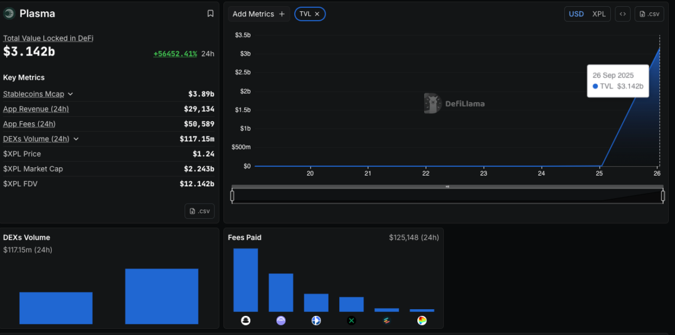The height and width of the screenshot is (335, 675).
Task: Open the App Revenue 24h link
Action: [35, 109]
